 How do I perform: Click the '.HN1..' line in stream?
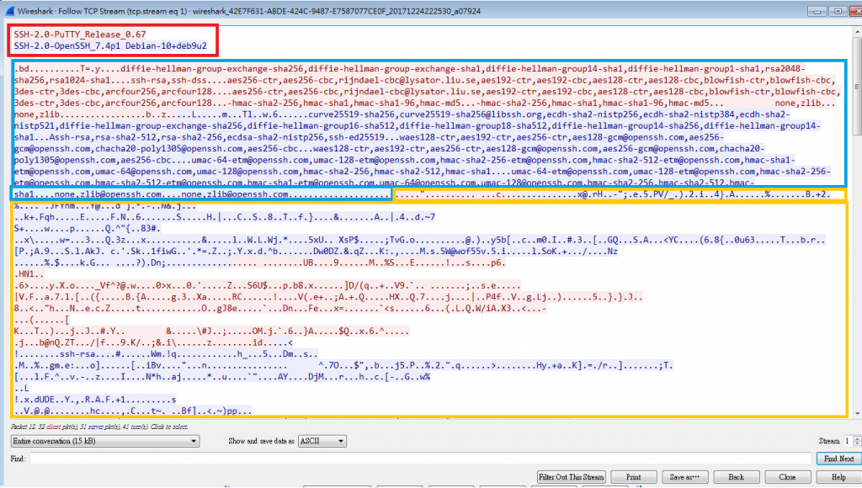tap(29, 273)
